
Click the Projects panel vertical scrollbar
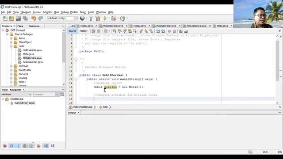click(64, 57)
